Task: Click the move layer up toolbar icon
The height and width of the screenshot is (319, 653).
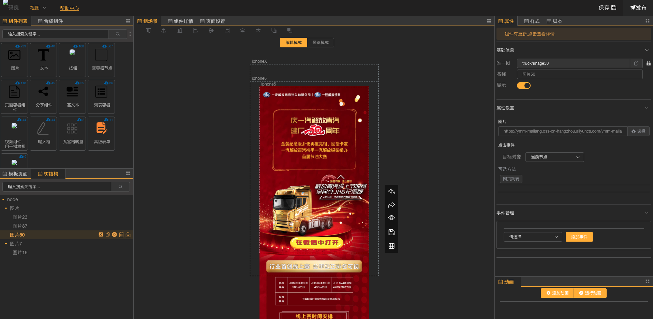Action: point(242,30)
